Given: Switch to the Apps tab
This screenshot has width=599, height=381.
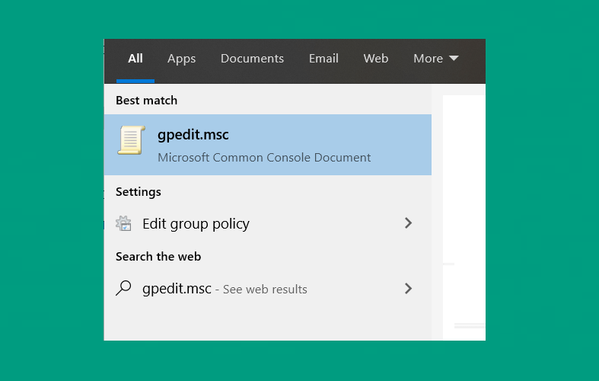Looking at the screenshot, I should (x=181, y=59).
